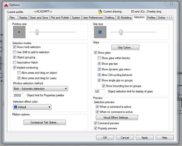182x146 pixels.
Task: Enable Show grips within blocks
Action: 99,58
